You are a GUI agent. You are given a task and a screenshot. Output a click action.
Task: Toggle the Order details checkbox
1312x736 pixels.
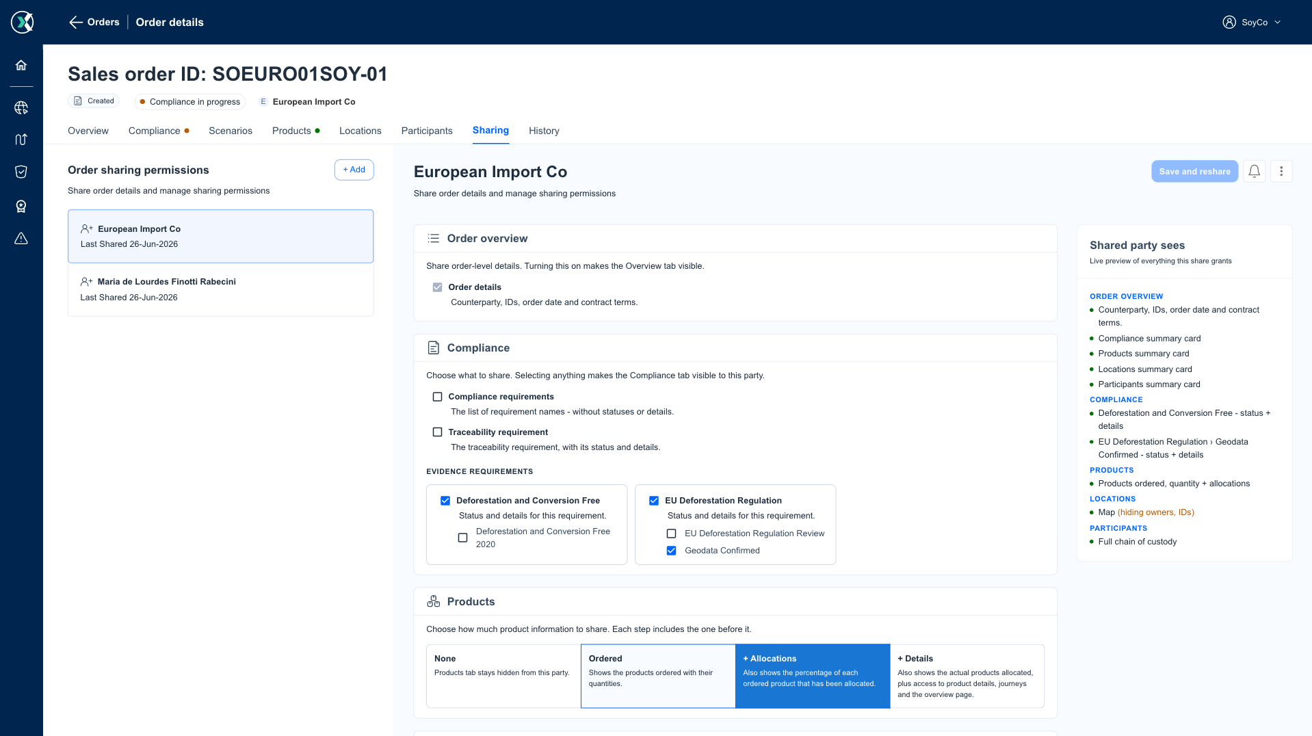click(x=438, y=287)
